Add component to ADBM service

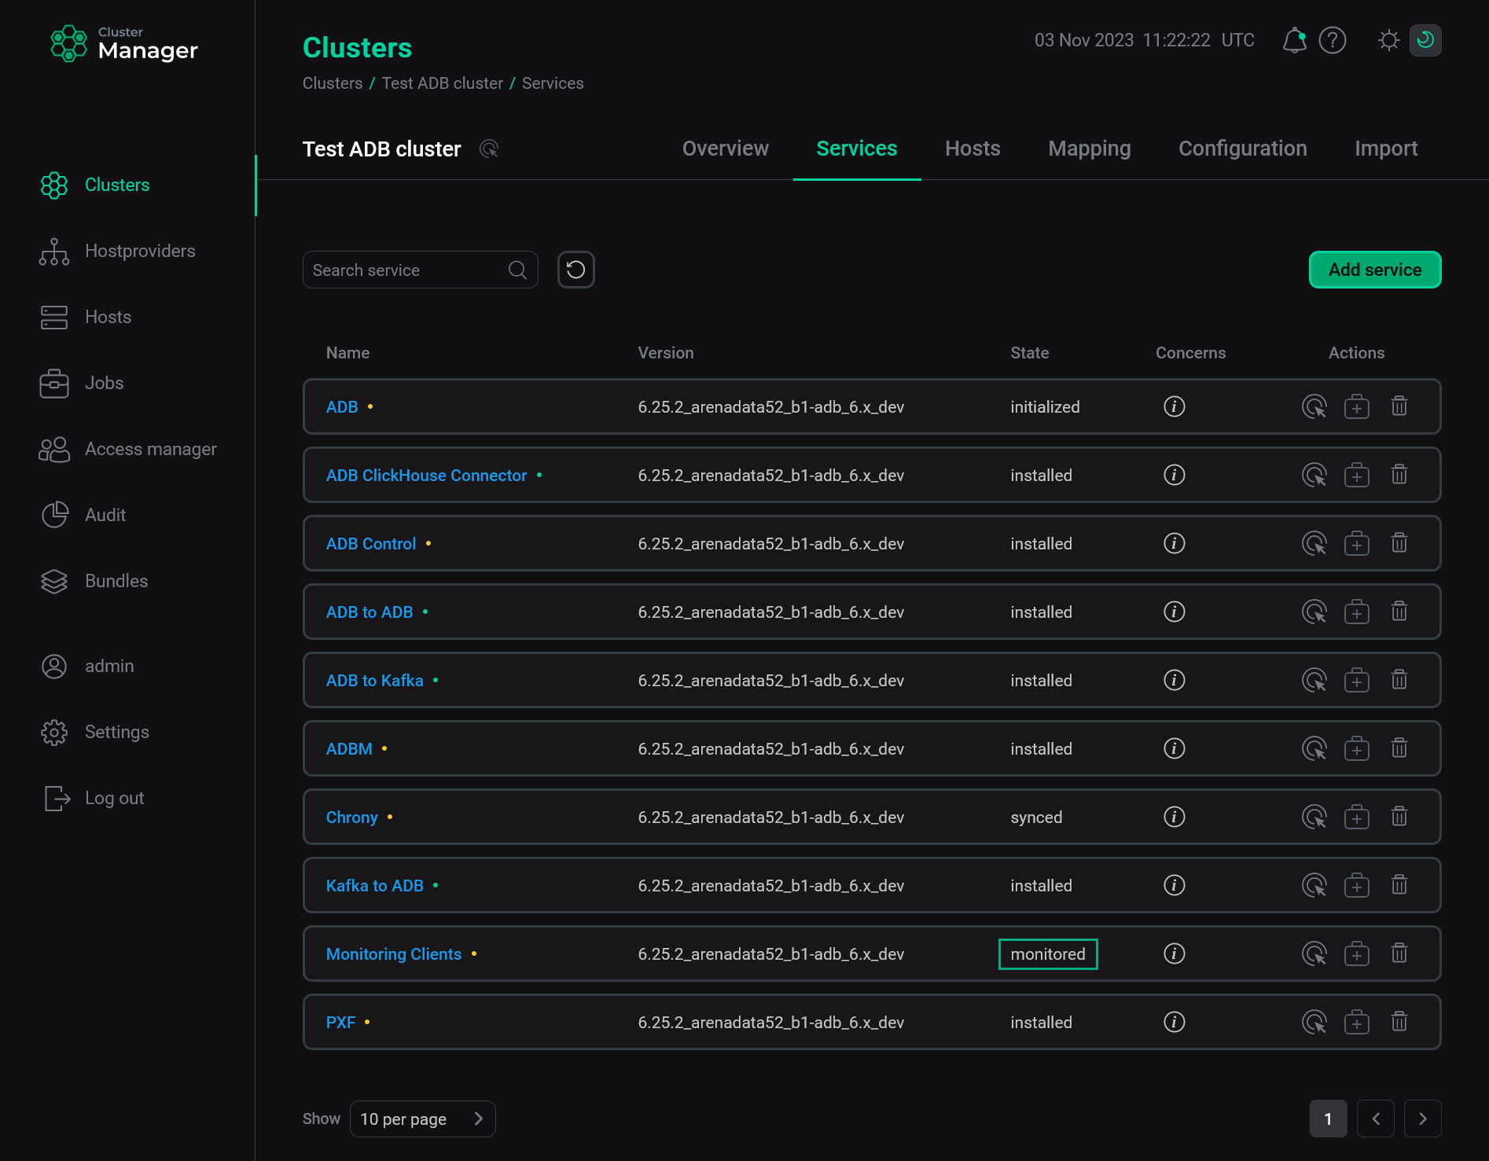tap(1357, 748)
